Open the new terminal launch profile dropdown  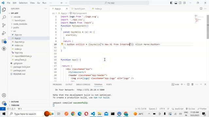click(185, 84)
